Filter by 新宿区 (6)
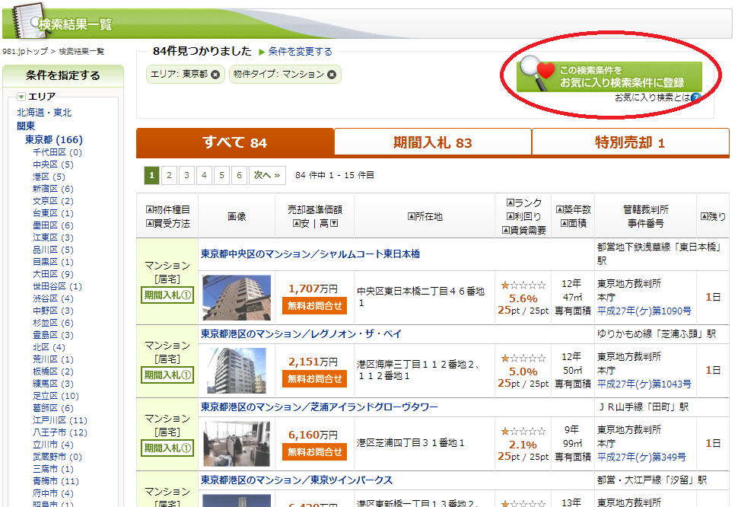 click(x=53, y=189)
